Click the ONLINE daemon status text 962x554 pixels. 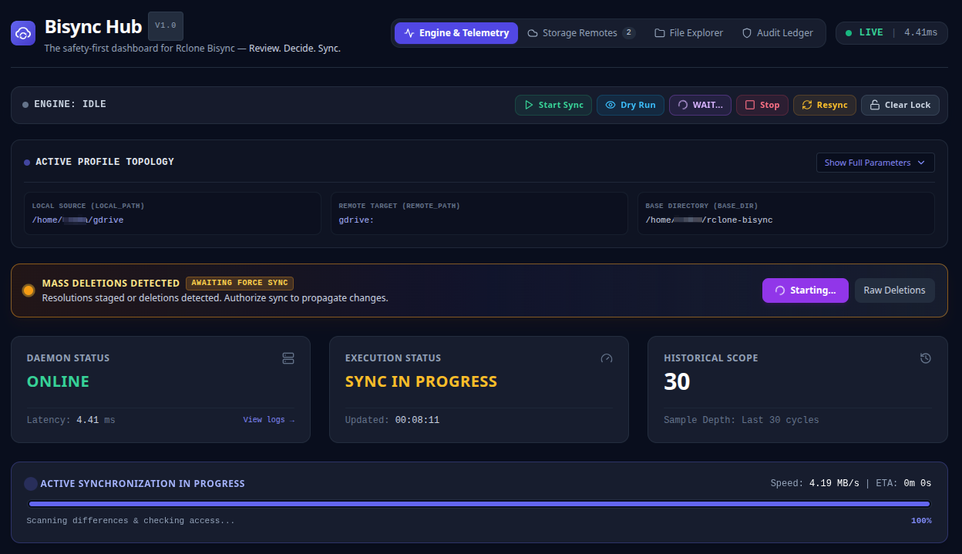tap(58, 381)
